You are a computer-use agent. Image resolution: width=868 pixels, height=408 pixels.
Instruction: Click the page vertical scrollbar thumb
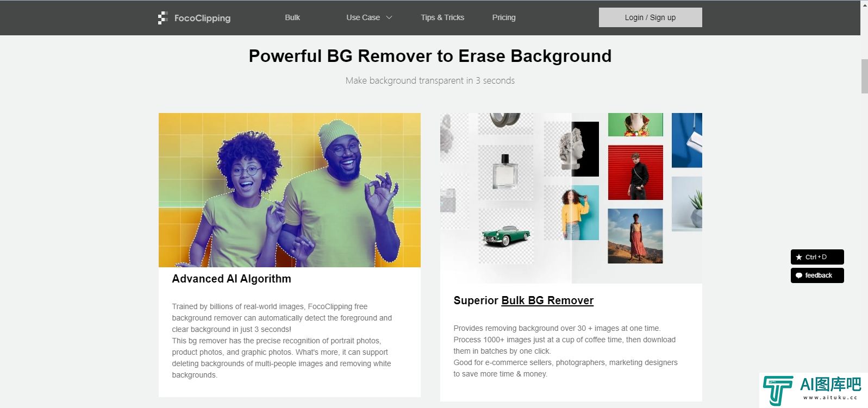coord(864,76)
